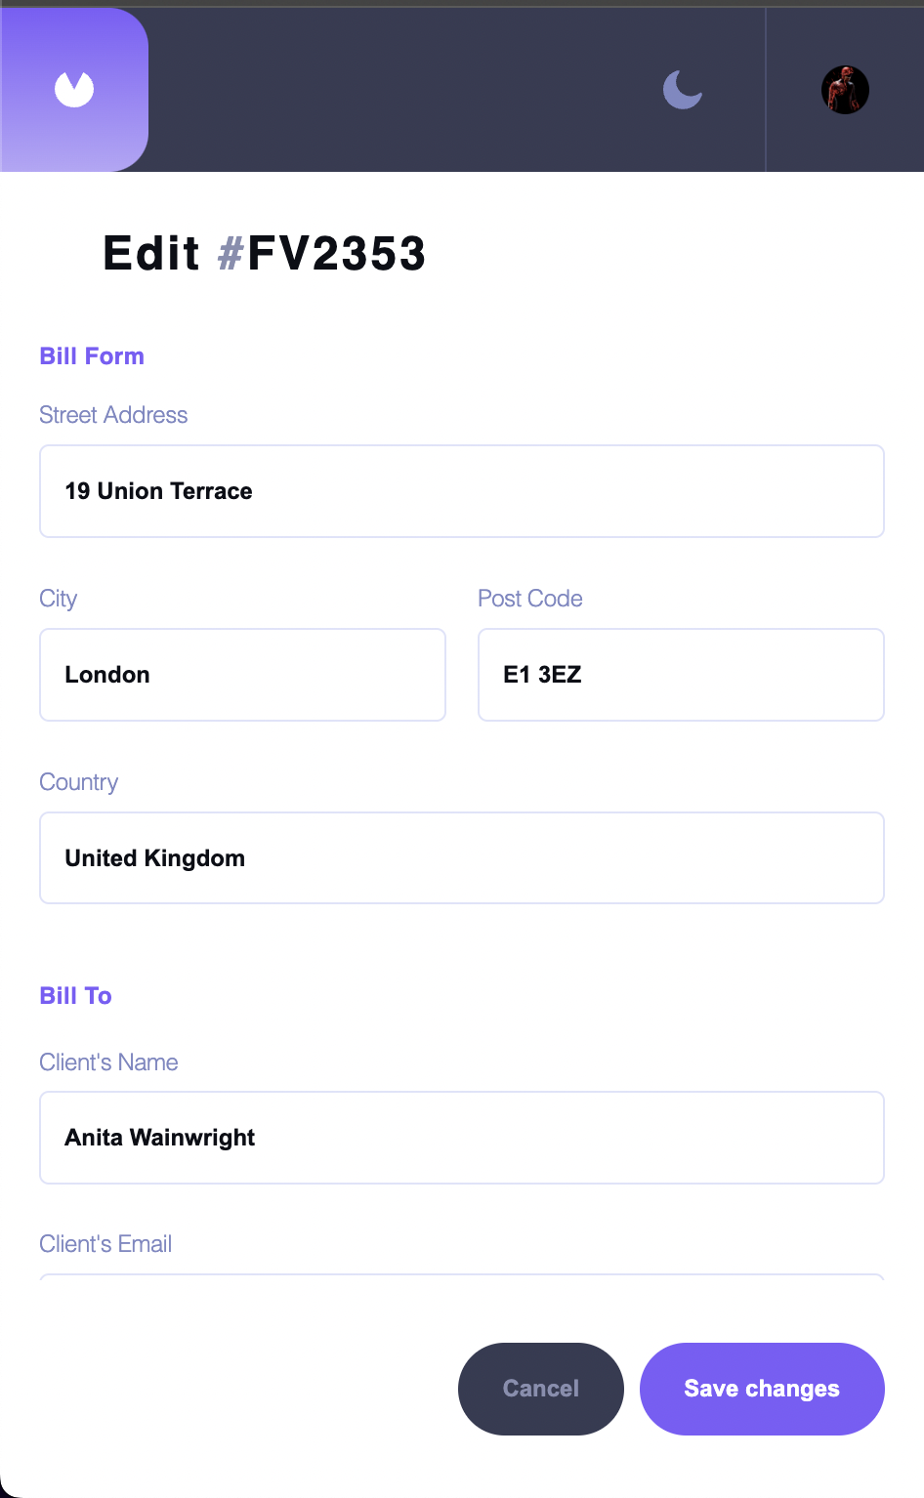The width and height of the screenshot is (924, 1498).
Task: Click the Client's Name input with Anita Wainwright
Action: (x=461, y=1137)
